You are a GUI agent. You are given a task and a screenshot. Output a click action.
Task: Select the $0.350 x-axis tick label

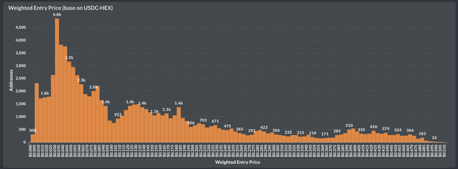click(315, 151)
